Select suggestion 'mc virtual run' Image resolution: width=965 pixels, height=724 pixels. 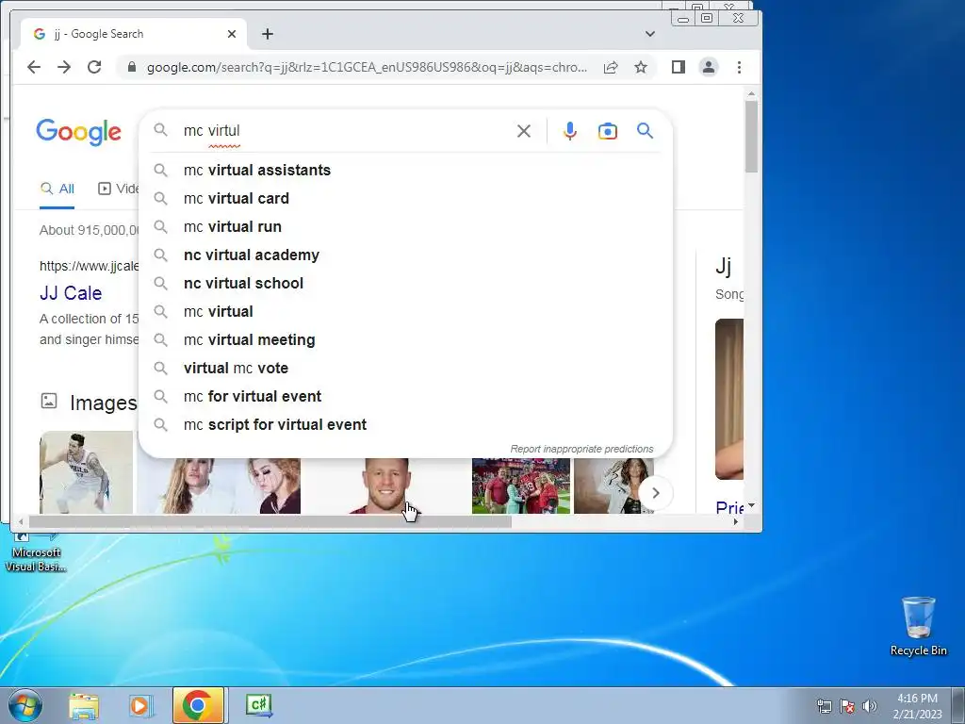tap(406, 226)
